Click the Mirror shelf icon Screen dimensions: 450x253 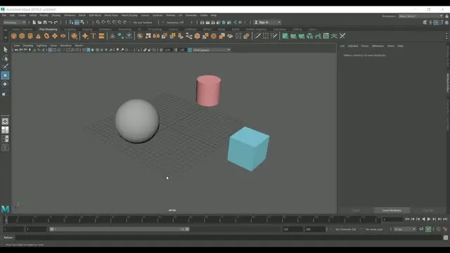click(156, 36)
